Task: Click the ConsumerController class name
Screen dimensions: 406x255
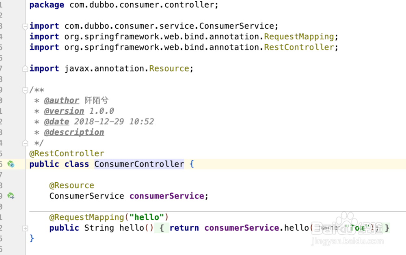Action: [x=139, y=164]
